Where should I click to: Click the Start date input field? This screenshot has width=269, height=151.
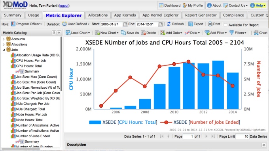pos(112,24)
